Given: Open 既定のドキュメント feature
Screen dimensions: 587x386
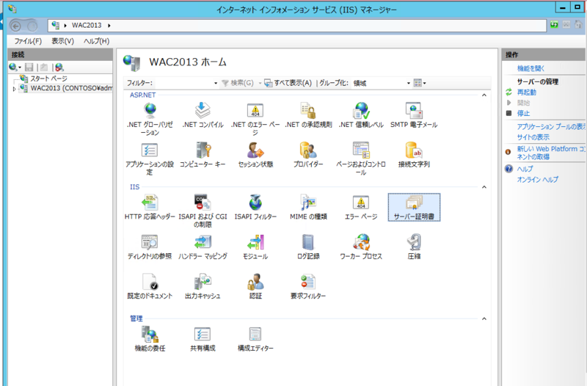Looking at the screenshot, I should pyautogui.click(x=150, y=286).
